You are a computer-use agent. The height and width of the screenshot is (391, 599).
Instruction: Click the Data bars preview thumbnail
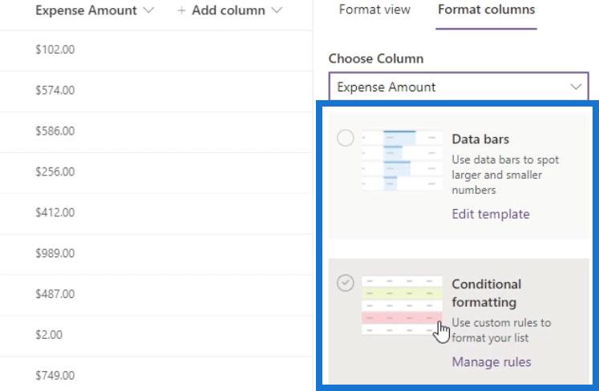pos(402,160)
